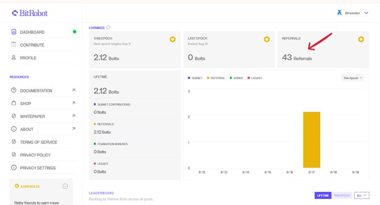Click the info icon beside Earnings heading
This screenshot has height=205, width=380.
[x=108, y=27]
